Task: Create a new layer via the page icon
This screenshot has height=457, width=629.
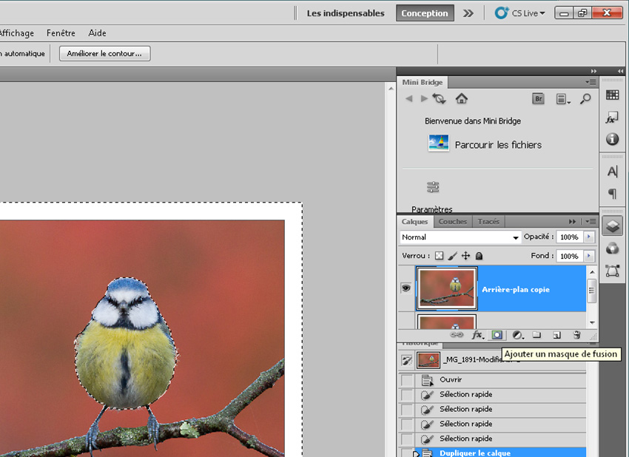Action: coord(556,335)
